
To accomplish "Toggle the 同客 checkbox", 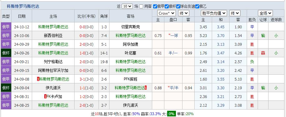I will pos(141,6).
